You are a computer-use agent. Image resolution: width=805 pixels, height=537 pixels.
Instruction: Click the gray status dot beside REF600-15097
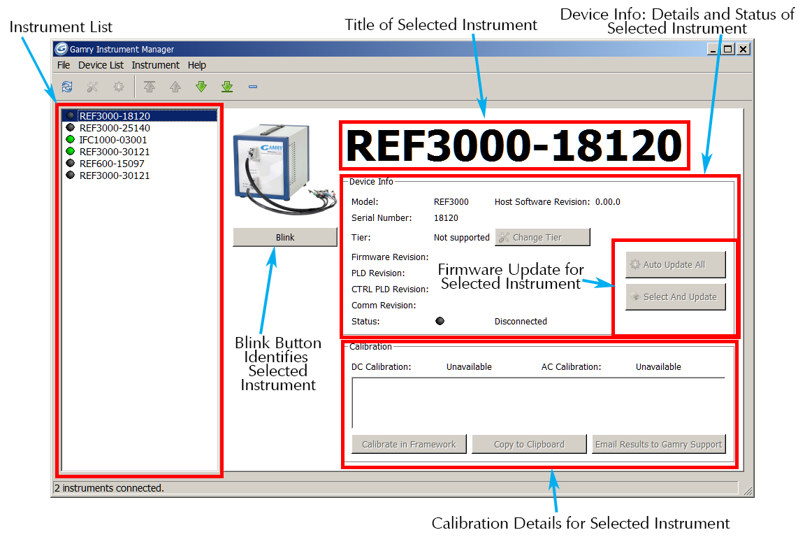coord(71,163)
